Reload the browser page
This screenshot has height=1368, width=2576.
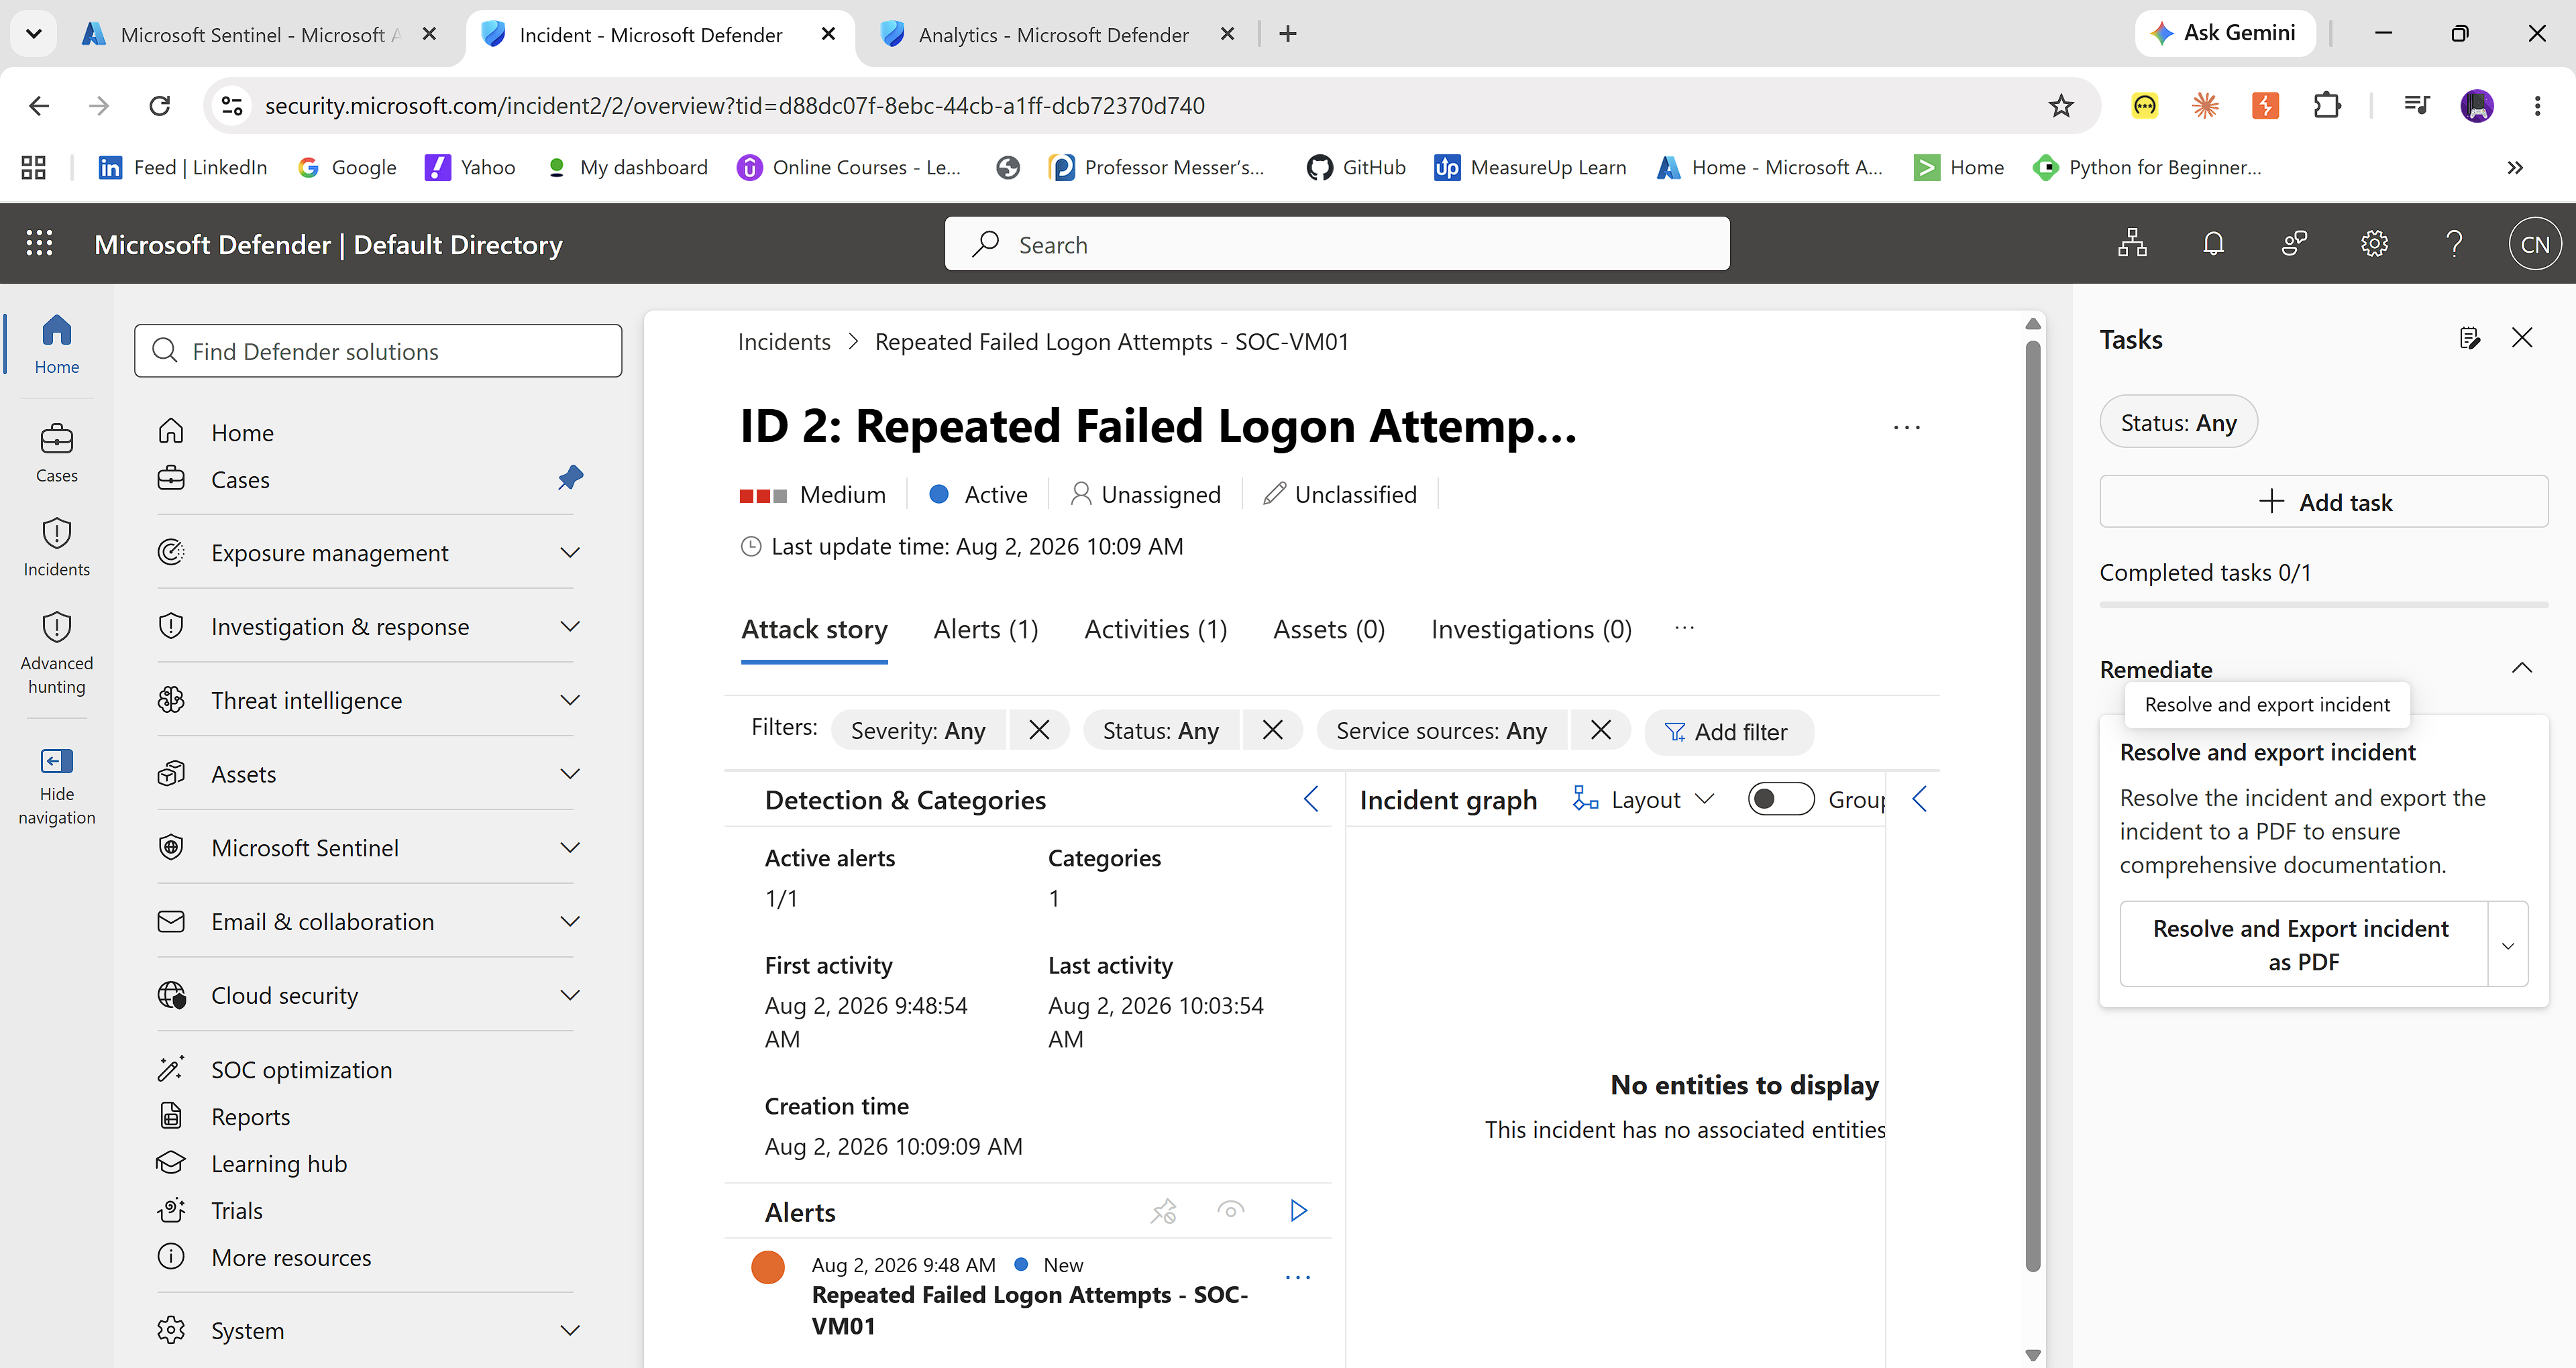click(159, 105)
